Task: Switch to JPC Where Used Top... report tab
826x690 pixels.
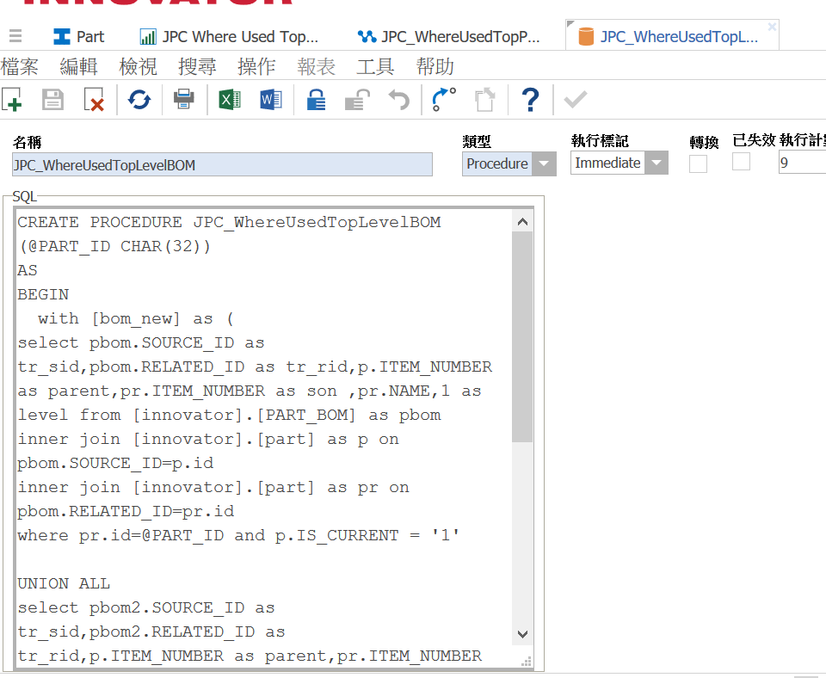Action: click(x=229, y=36)
